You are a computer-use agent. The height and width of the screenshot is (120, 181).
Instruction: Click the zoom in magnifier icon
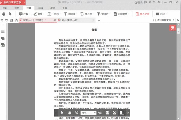[x=100, y=112]
